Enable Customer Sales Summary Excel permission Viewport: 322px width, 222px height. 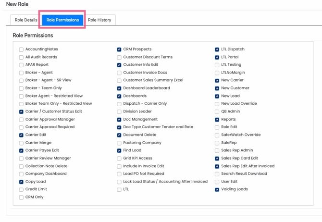click(x=119, y=81)
